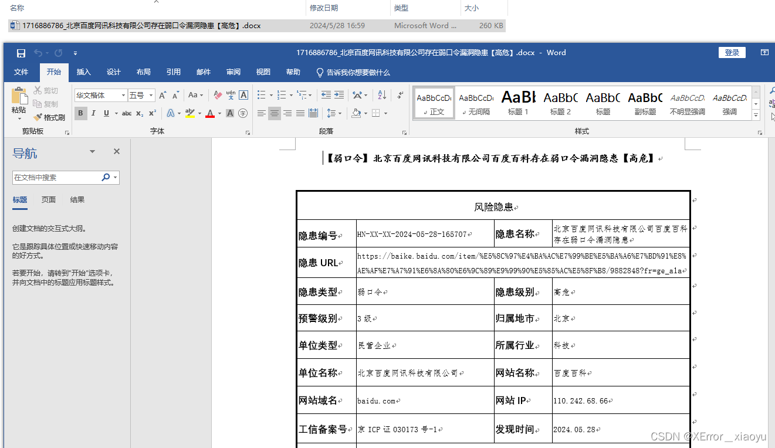Toggle Bold formatting
This screenshot has height=448, width=775.
pos(80,113)
